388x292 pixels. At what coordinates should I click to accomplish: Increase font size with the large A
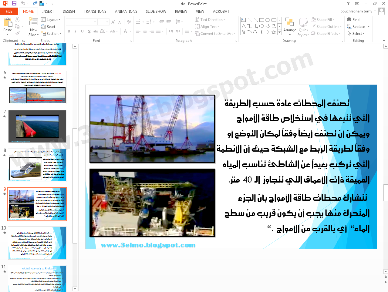pyautogui.click(x=113, y=22)
